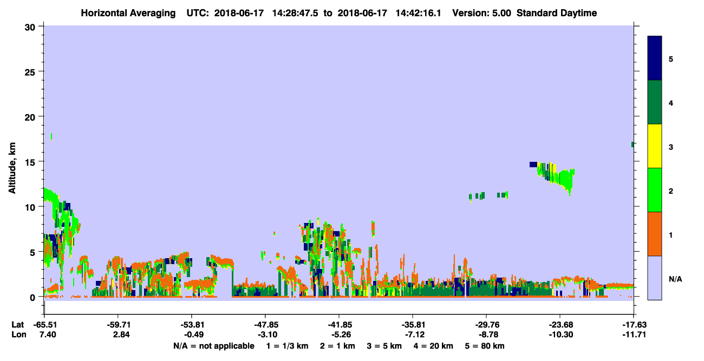Click the dark blue colorbar segment labeled 5
The height and width of the screenshot is (361, 704).
click(x=655, y=58)
